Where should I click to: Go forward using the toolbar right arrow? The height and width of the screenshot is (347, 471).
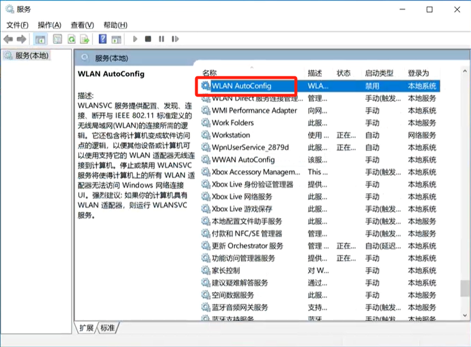point(21,39)
